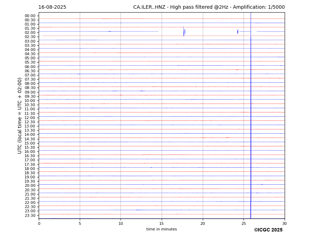
Task: Click the 18:30 time label
Action: (30, 173)
